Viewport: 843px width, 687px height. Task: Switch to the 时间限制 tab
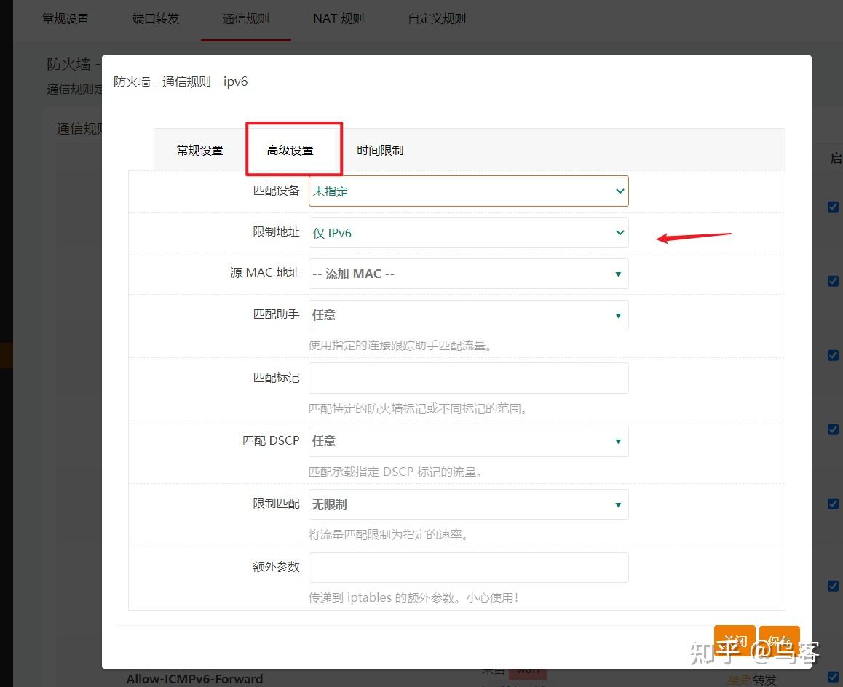click(379, 149)
